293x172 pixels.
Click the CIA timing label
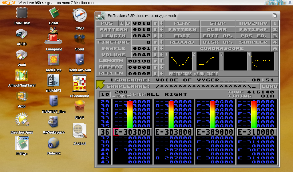(x=268, y=96)
